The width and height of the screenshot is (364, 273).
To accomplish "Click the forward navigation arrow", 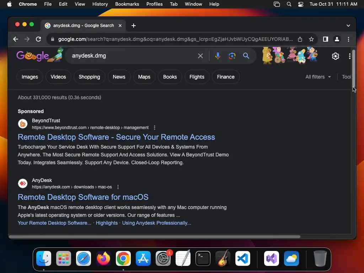I will point(27,39).
